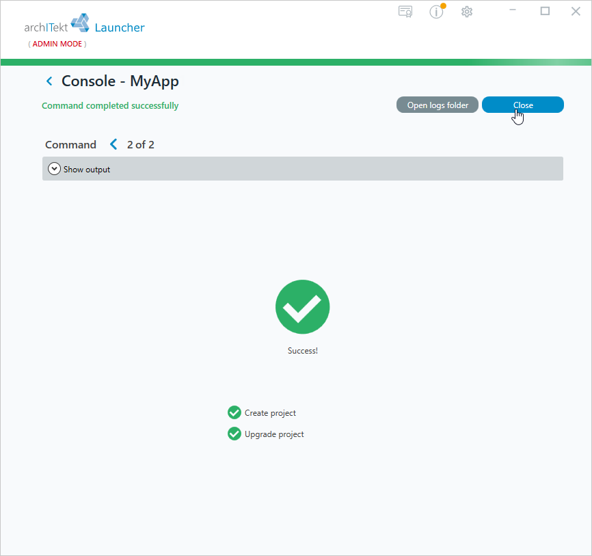This screenshot has height=556, width=592.
Task: Open the settings gear icon
Action: (467, 12)
